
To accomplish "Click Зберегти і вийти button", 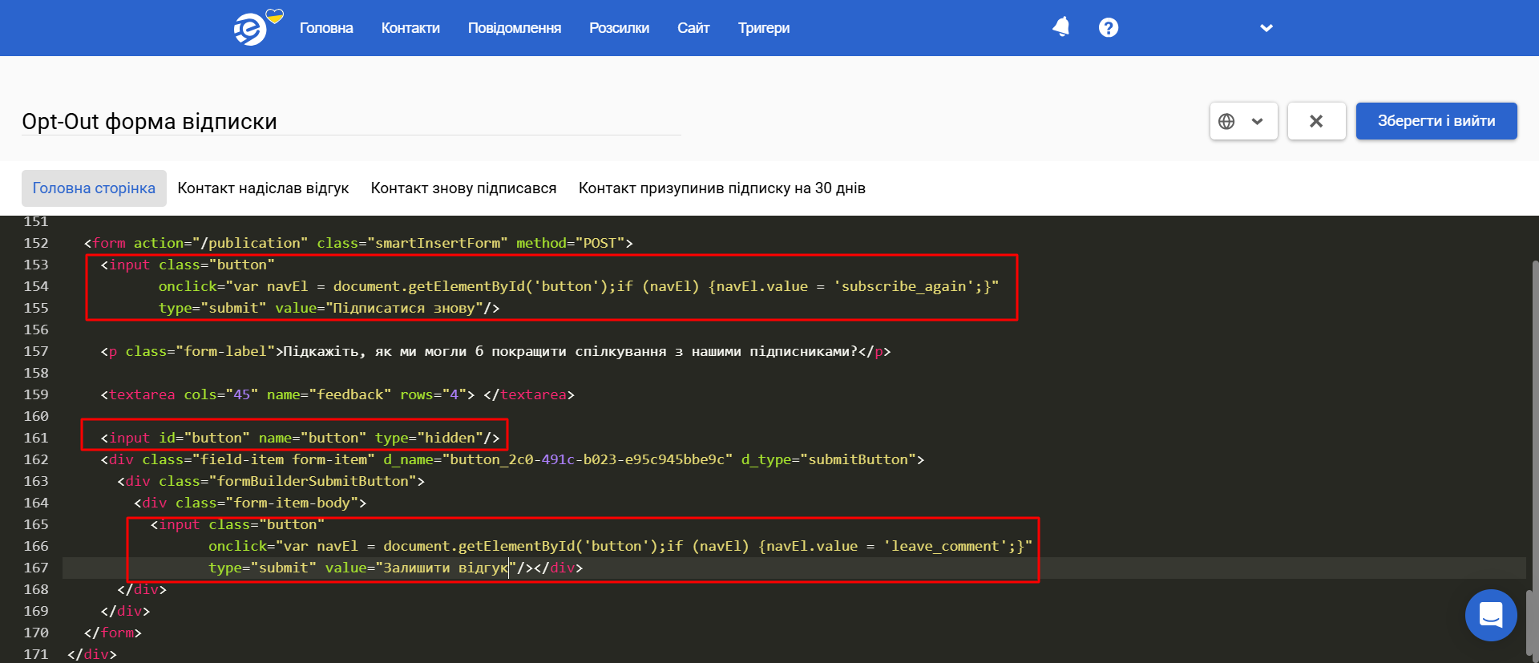I will click(x=1436, y=121).
